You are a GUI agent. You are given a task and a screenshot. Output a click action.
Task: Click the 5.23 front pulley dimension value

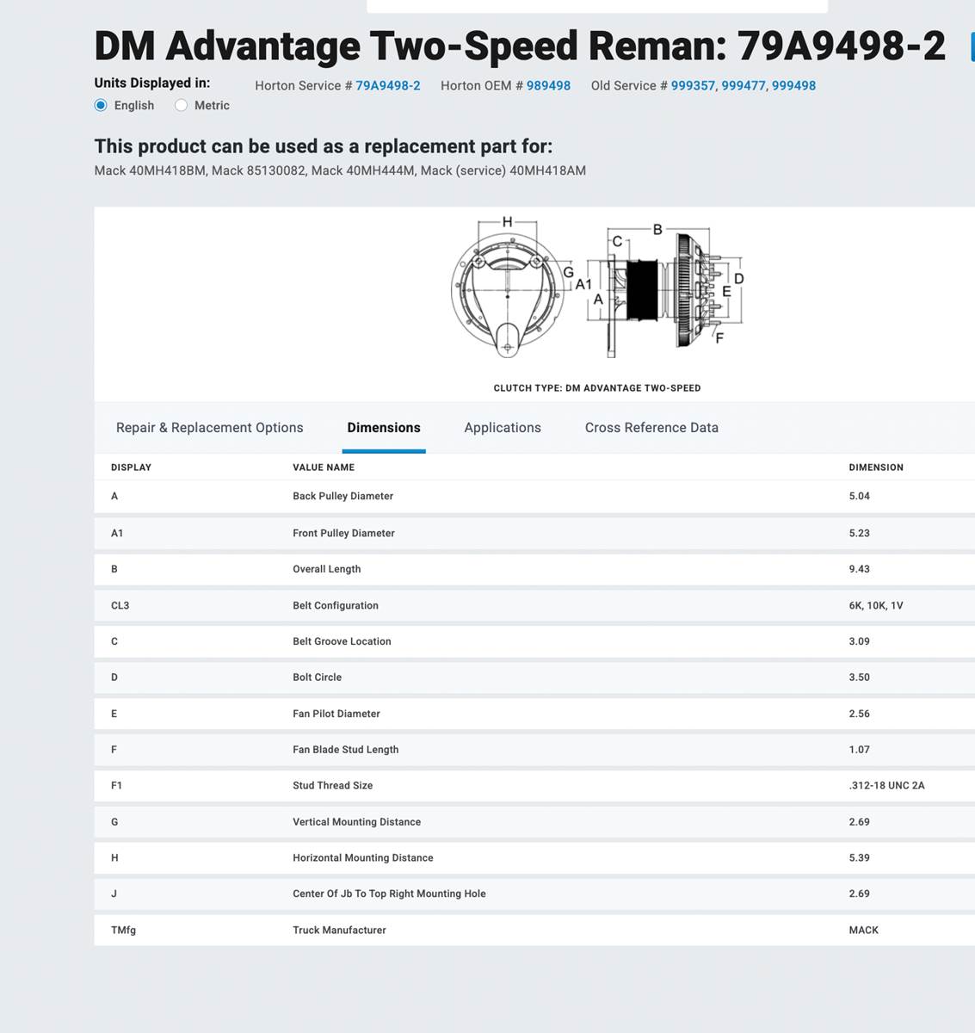click(859, 533)
